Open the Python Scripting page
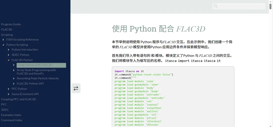The width and height of the screenshot is (273, 127). click(x=17, y=45)
